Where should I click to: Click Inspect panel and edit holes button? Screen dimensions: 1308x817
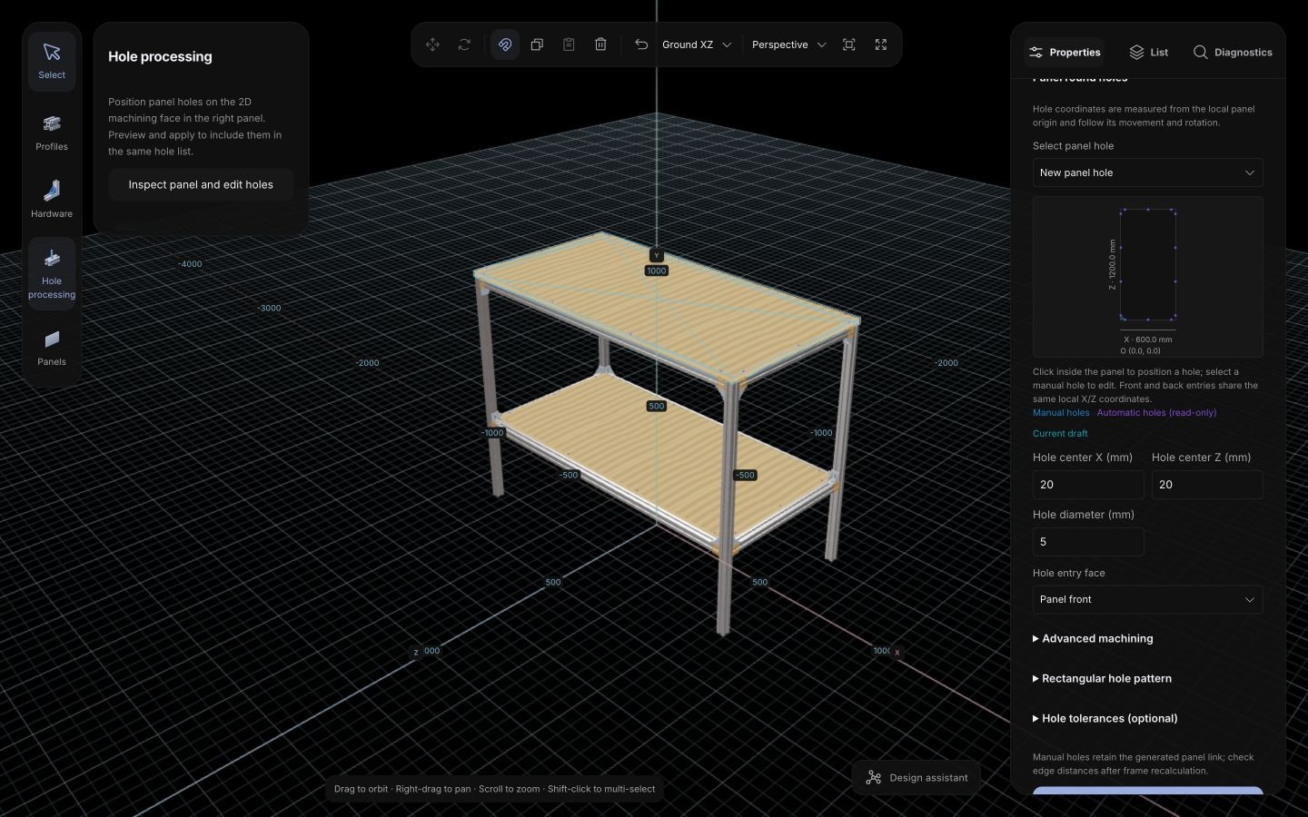tap(201, 184)
